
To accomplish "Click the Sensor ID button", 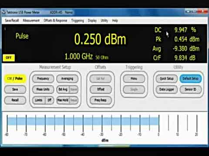I will point(191,89).
